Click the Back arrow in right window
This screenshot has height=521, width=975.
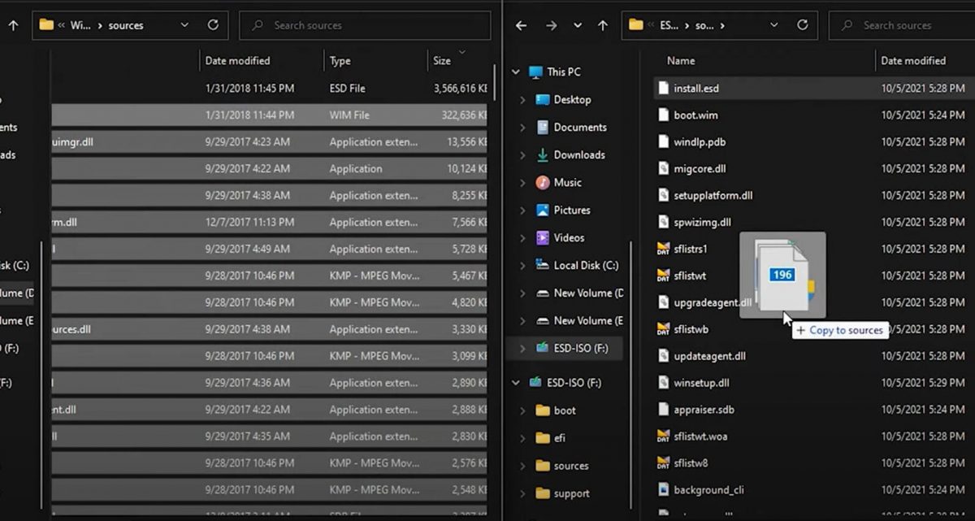(522, 25)
